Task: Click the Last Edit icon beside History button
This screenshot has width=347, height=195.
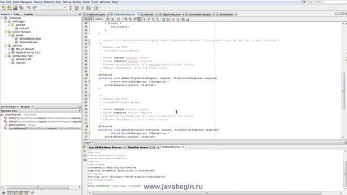Action: click(108, 19)
